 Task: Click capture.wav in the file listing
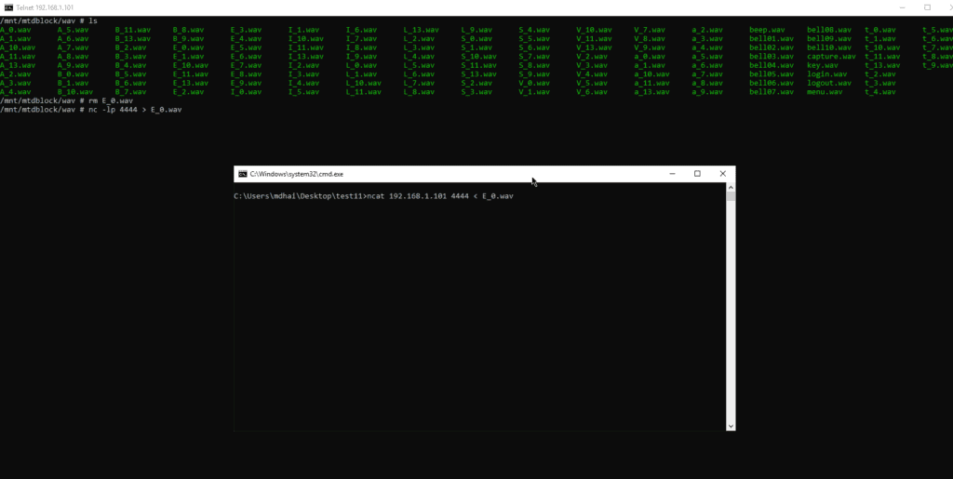pos(831,57)
